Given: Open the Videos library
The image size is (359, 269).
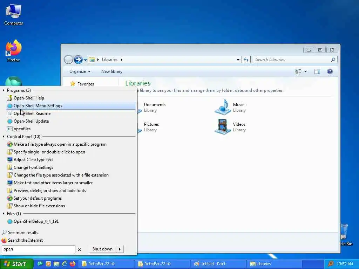Looking at the screenshot, I should click(230, 127).
